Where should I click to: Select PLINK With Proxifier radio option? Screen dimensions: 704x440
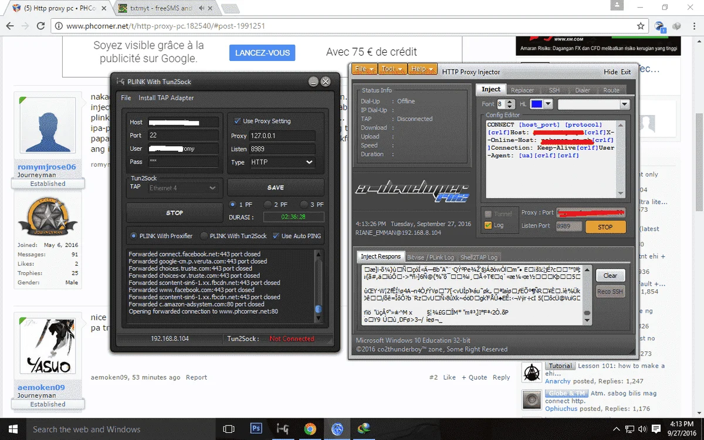pyautogui.click(x=134, y=236)
